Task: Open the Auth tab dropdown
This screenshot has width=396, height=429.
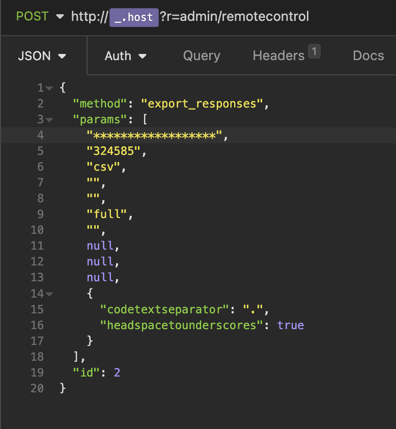Action: [125, 56]
